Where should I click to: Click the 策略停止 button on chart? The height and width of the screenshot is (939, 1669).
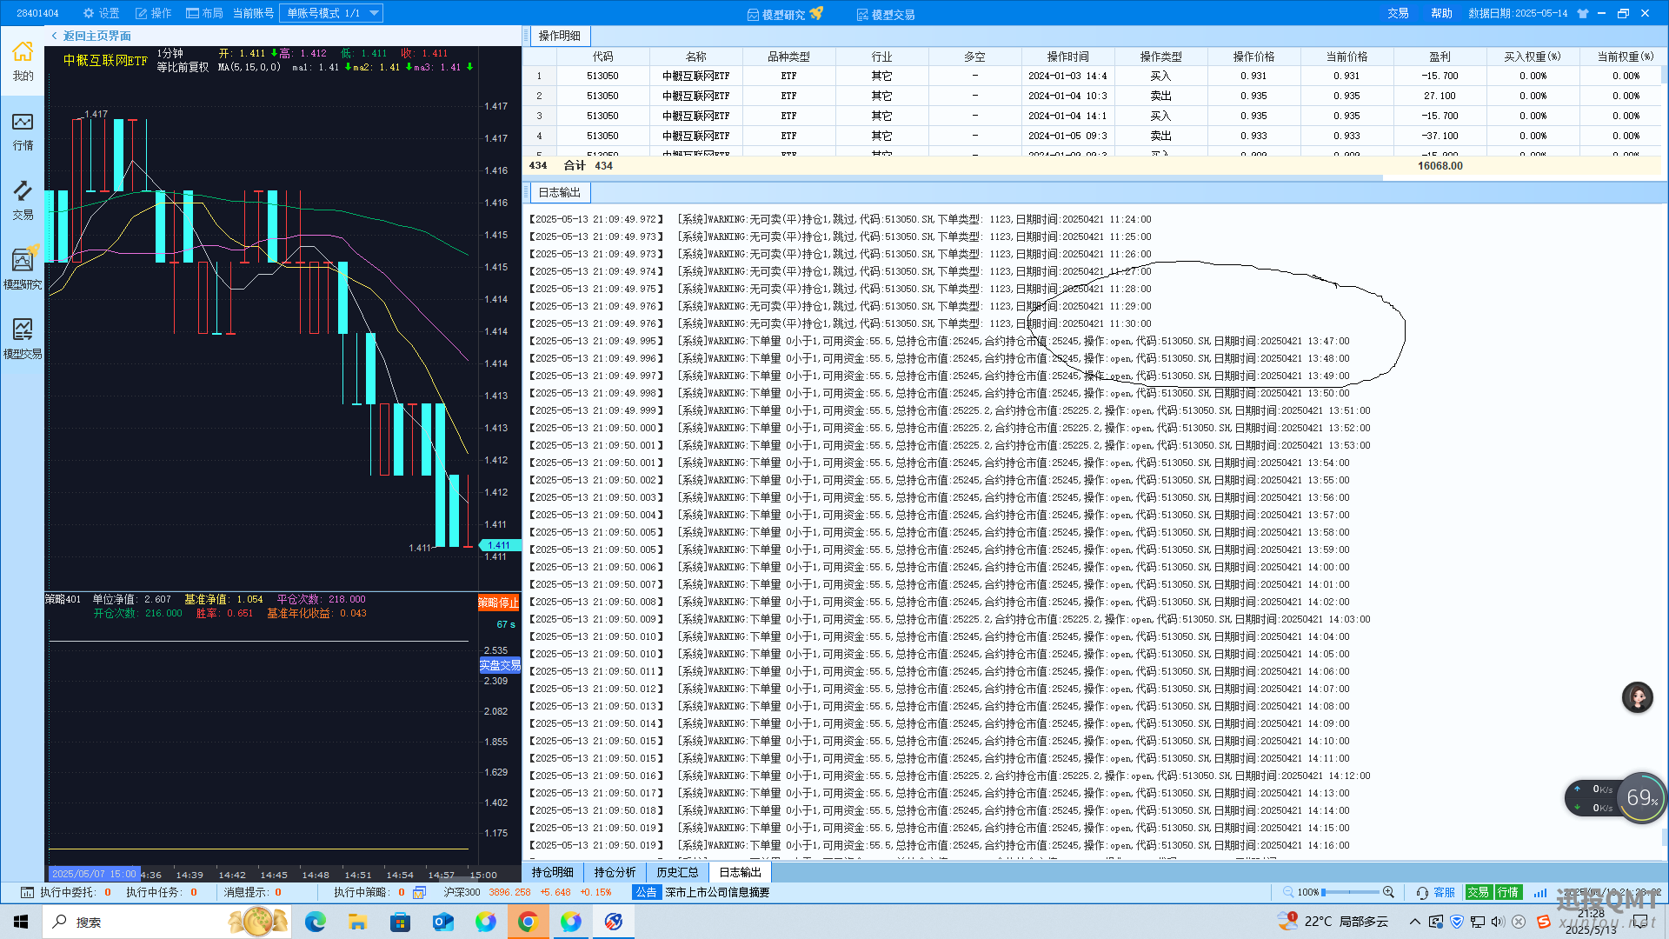(498, 603)
